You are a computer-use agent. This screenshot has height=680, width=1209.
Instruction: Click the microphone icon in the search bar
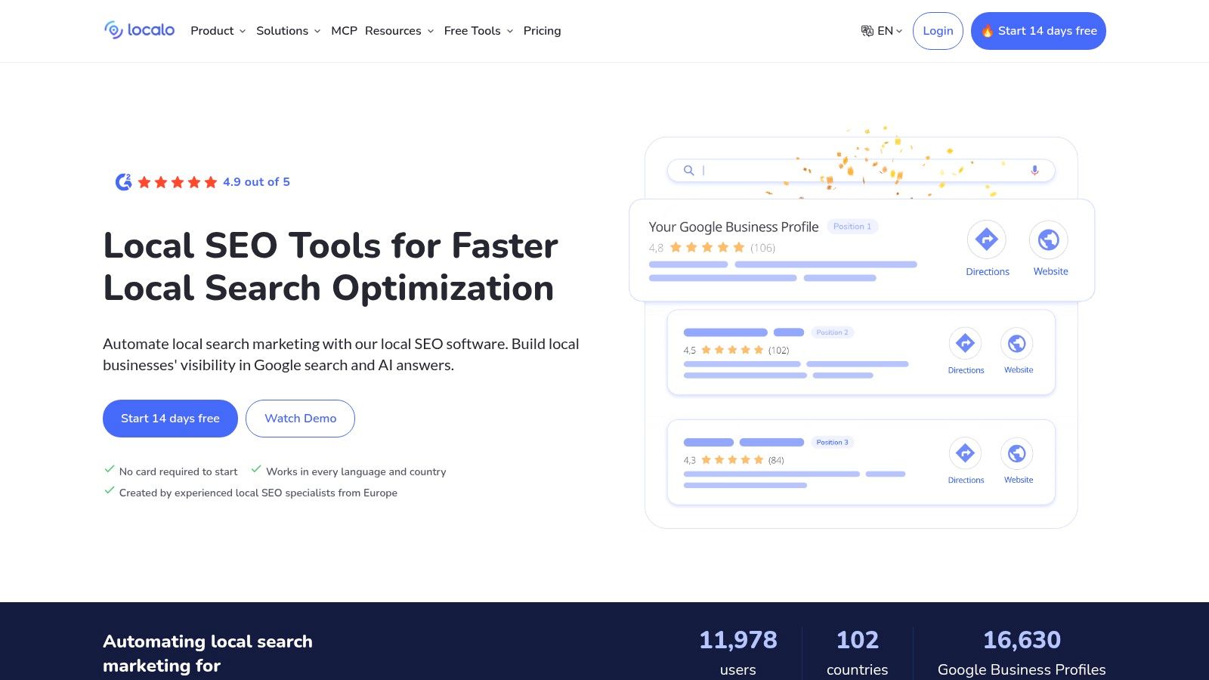point(1034,171)
